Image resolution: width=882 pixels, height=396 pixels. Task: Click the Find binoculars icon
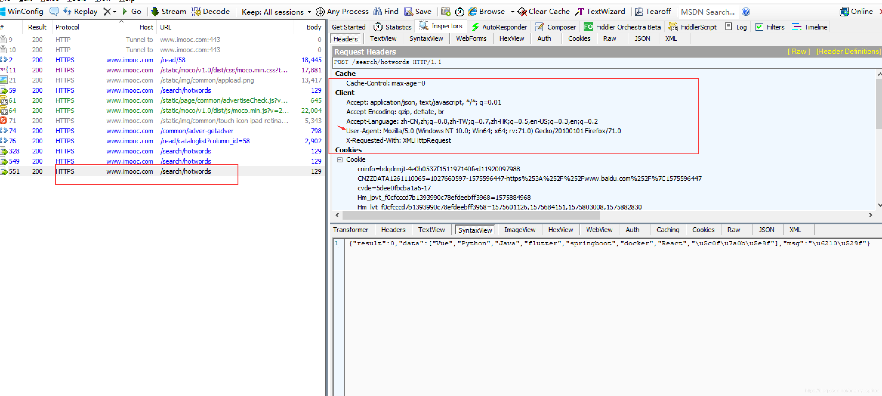(377, 12)
